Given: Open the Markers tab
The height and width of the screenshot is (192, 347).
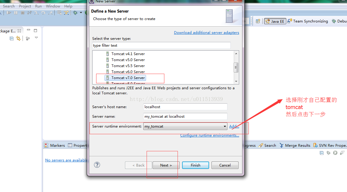Looking at the screenshot, I should click(x=54, y=146).
